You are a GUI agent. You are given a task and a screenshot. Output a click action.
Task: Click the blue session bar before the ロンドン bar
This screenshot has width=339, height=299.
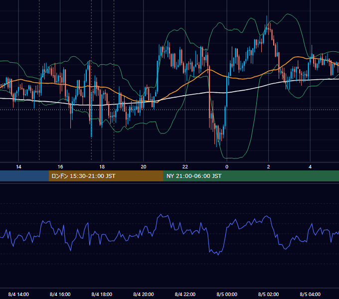pyautogui.click(x=24, y=176)
